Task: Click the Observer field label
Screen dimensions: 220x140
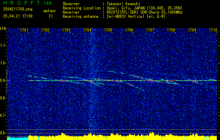Action: point(71,4)
